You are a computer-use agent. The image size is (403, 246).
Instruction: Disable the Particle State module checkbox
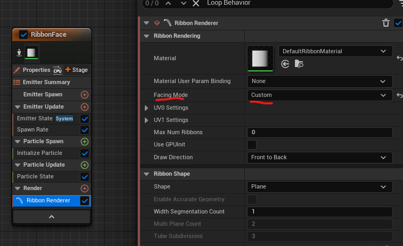tap(85, 177)
